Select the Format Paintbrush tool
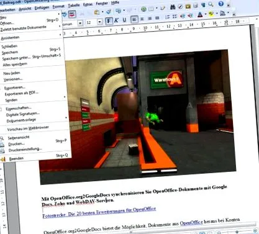This screenshot has width=259, height=234. point(109,12)
